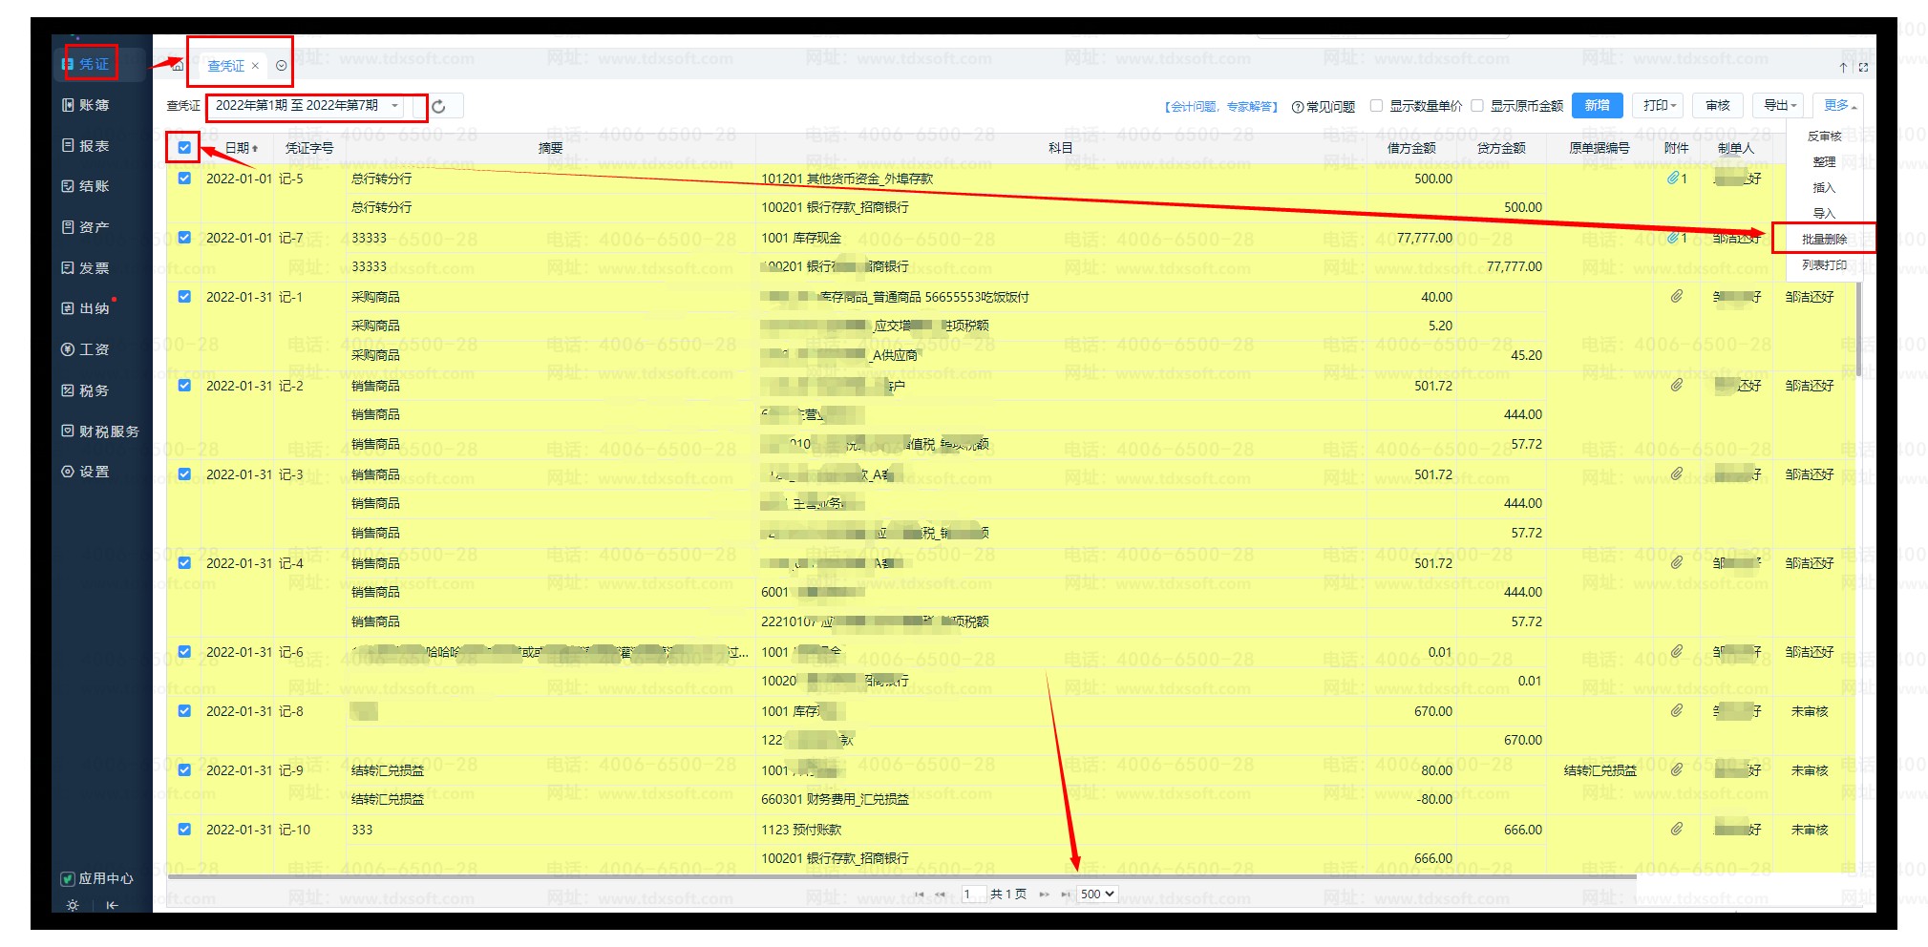Click the page number input field
The width and height of the screenshot is (1928, 947).
972,894
